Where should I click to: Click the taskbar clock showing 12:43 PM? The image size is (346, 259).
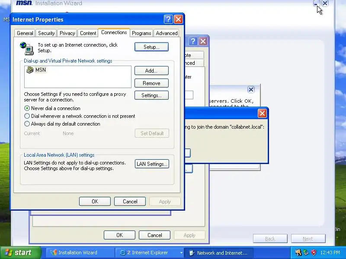pos(330,253)
